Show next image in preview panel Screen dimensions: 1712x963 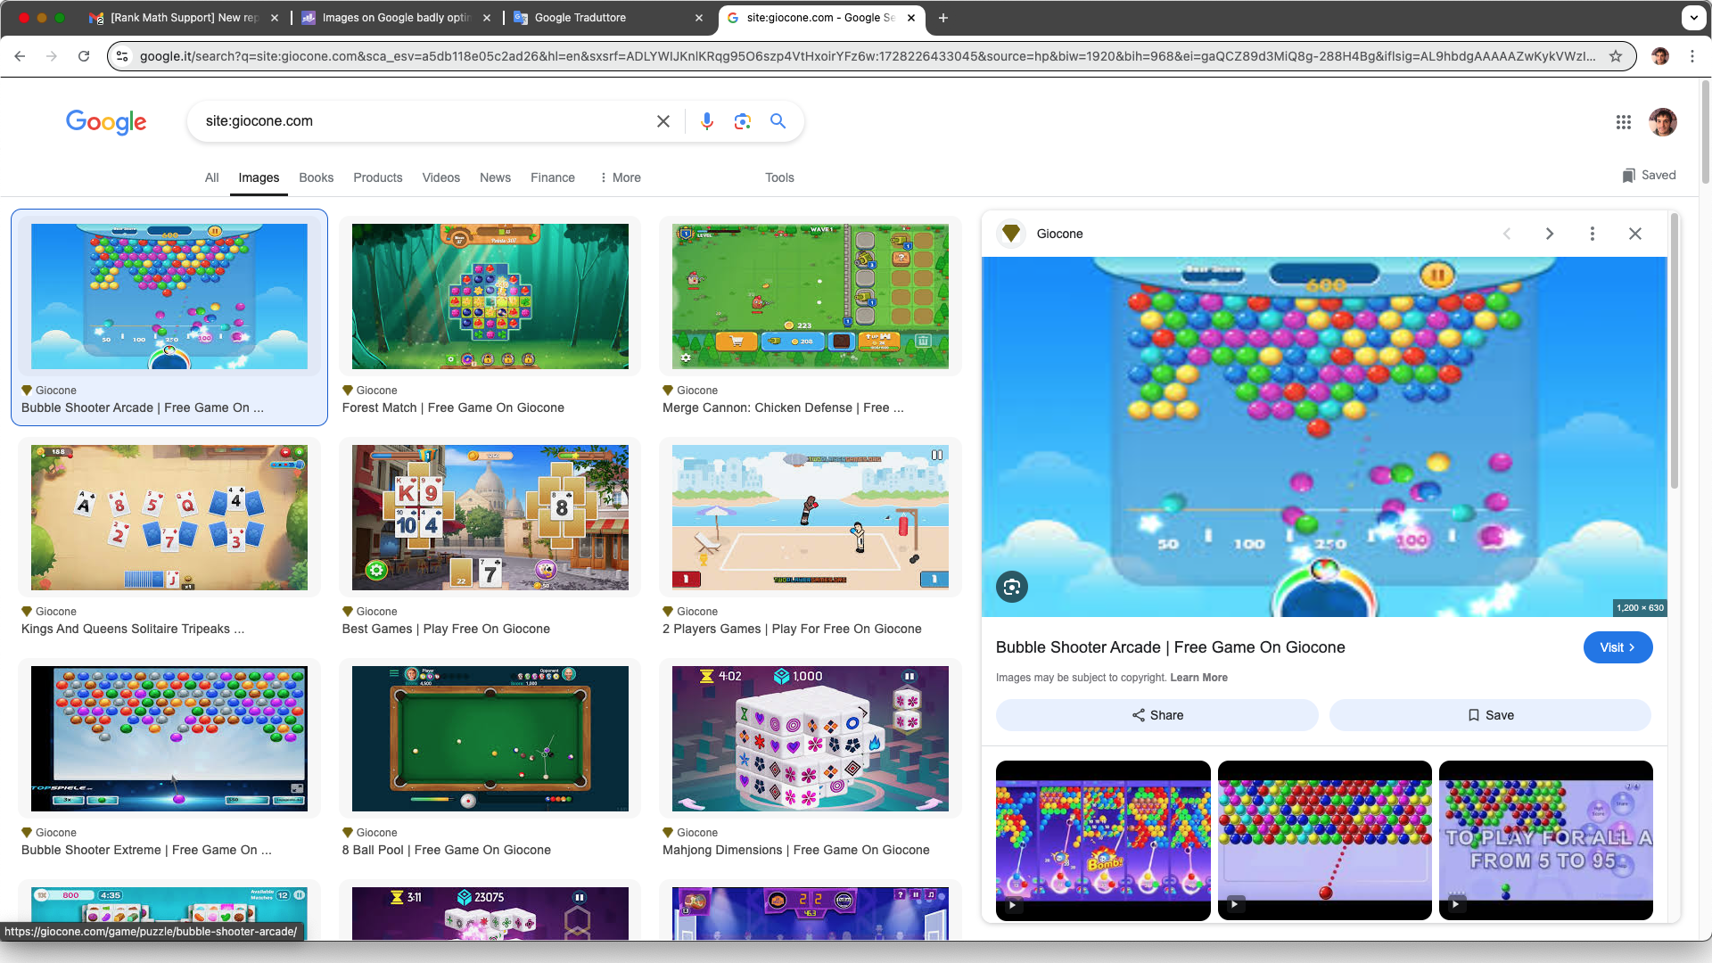(x=1550, y=234)
